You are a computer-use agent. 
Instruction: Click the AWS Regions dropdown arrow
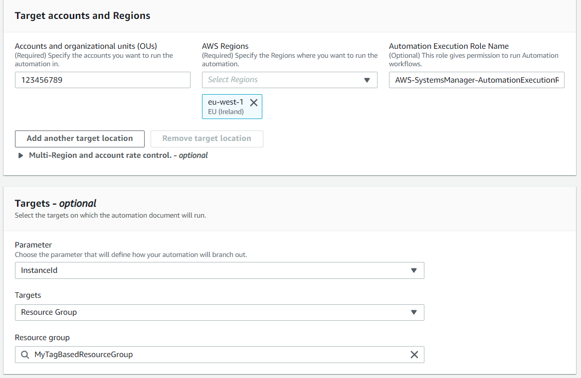[x=367, y=80]
